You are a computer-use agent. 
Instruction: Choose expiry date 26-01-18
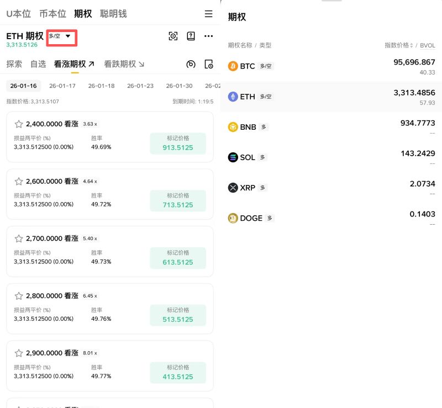click(101, 86)
